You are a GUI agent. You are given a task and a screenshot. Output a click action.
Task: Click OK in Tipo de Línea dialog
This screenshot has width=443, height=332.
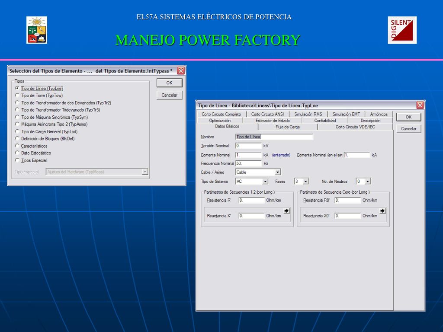click(x=408, y=117)
